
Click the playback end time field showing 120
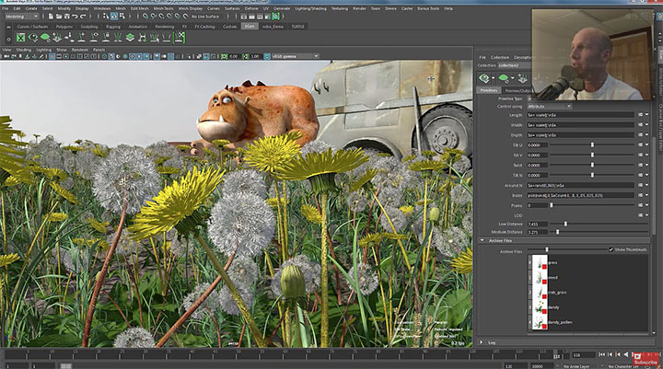pos(515,366)
